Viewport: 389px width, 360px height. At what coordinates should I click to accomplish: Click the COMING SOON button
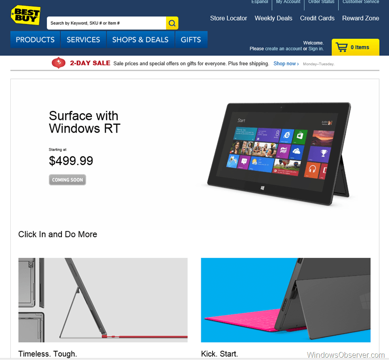(68, 180)
